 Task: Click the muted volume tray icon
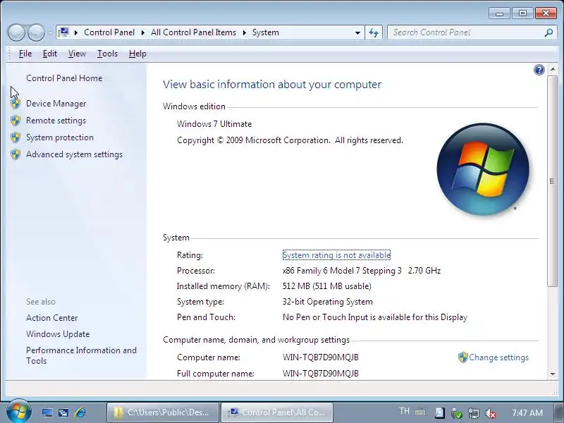pos(491,413)
